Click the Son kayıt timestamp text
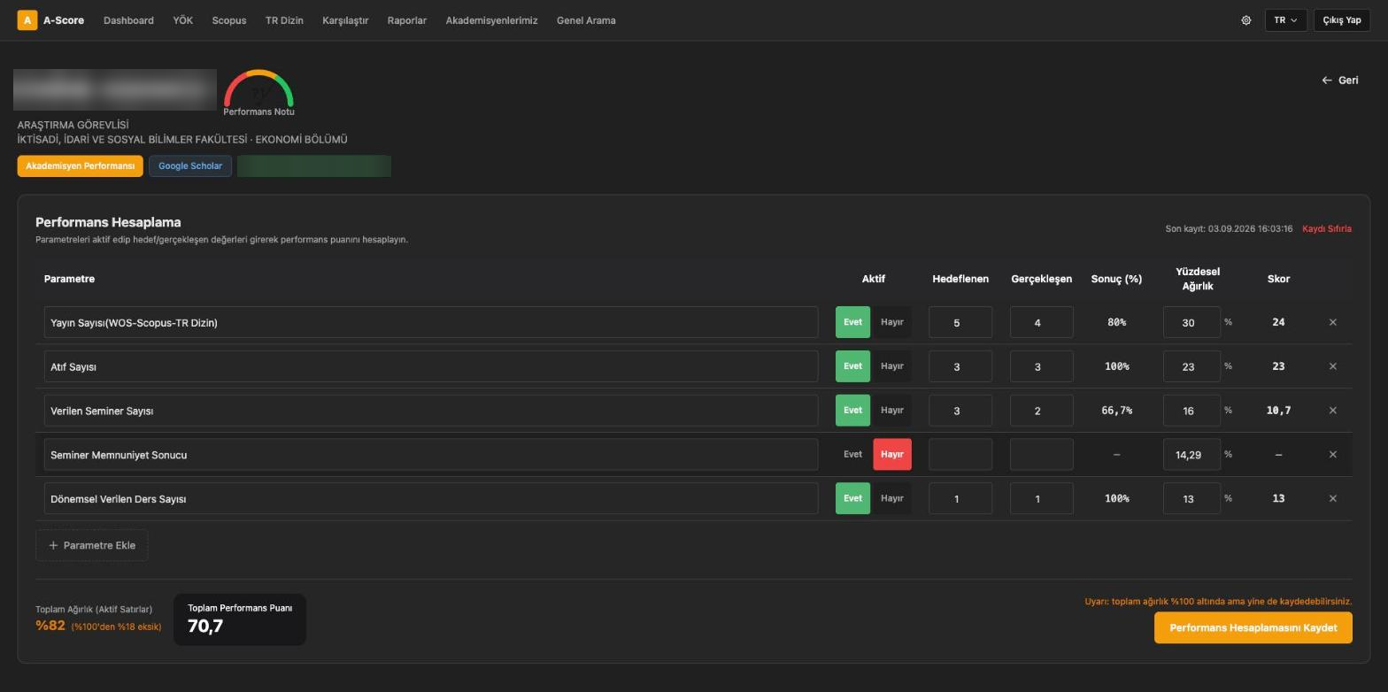1388x692 pixels. [x=1229, y=229]
